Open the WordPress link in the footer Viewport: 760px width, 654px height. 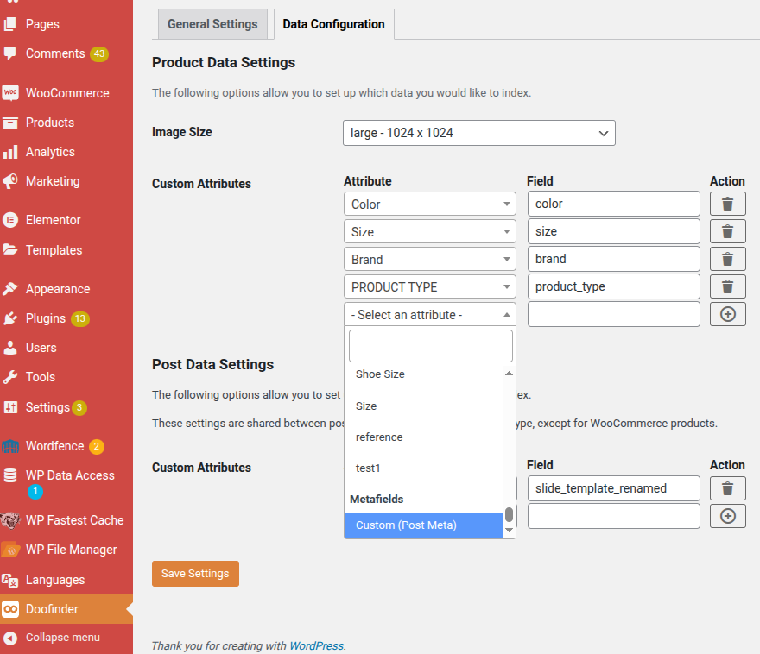tap(316, 645)
